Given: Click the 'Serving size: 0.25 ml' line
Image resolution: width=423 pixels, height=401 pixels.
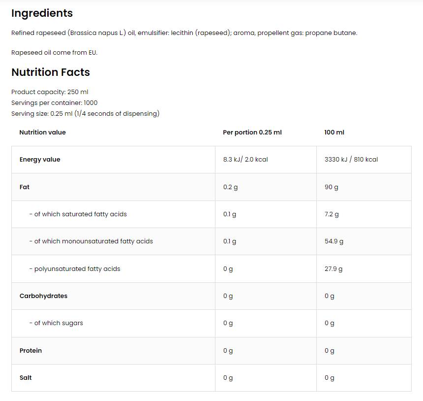Looking at the screenshot, I should click(x=85, y=114).
